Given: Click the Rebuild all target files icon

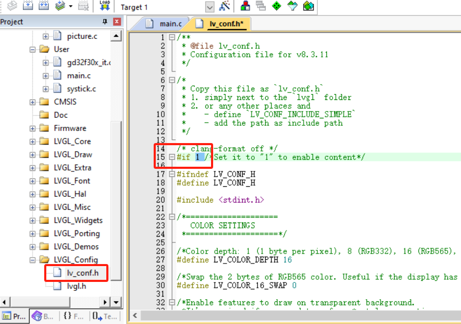Looking at the screenshot, I should (44, 6).
